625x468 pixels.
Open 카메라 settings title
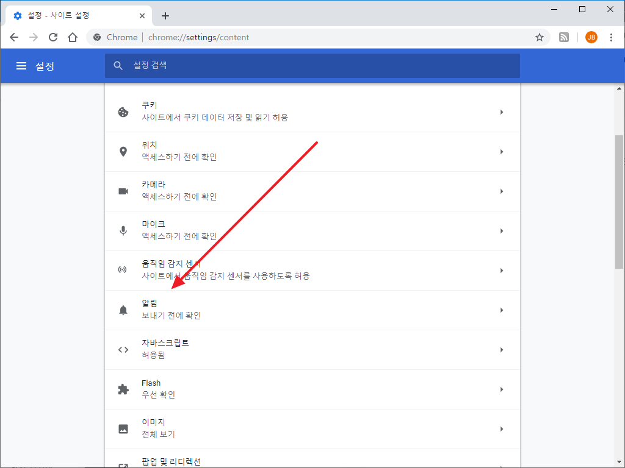pos(153,185)
